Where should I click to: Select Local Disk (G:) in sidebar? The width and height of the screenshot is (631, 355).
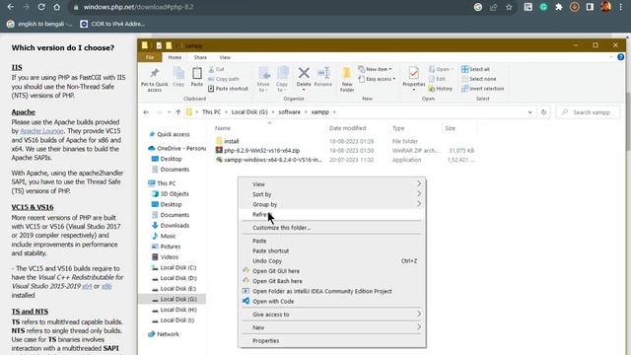(174, 299)
